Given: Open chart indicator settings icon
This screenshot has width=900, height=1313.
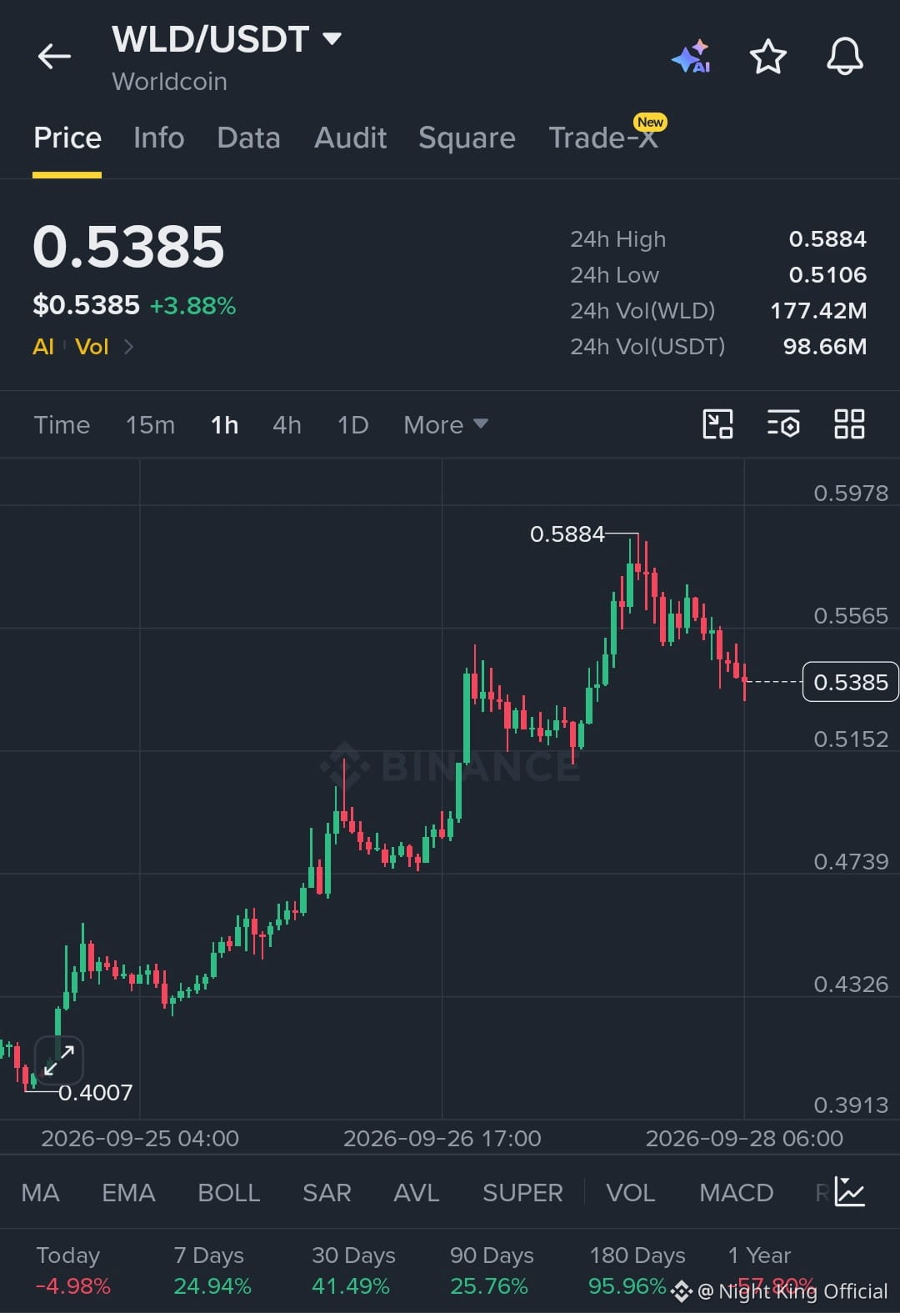Looking at the screenshot, I should 783,424.
